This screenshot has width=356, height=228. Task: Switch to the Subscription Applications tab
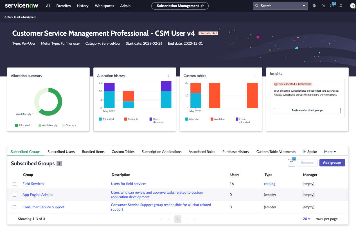click(161, 152)
